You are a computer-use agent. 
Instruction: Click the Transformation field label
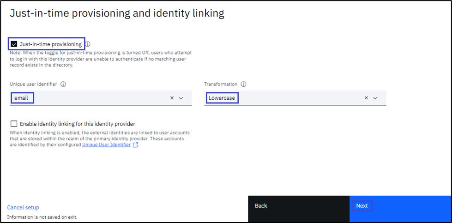click(x=221, y=84)
